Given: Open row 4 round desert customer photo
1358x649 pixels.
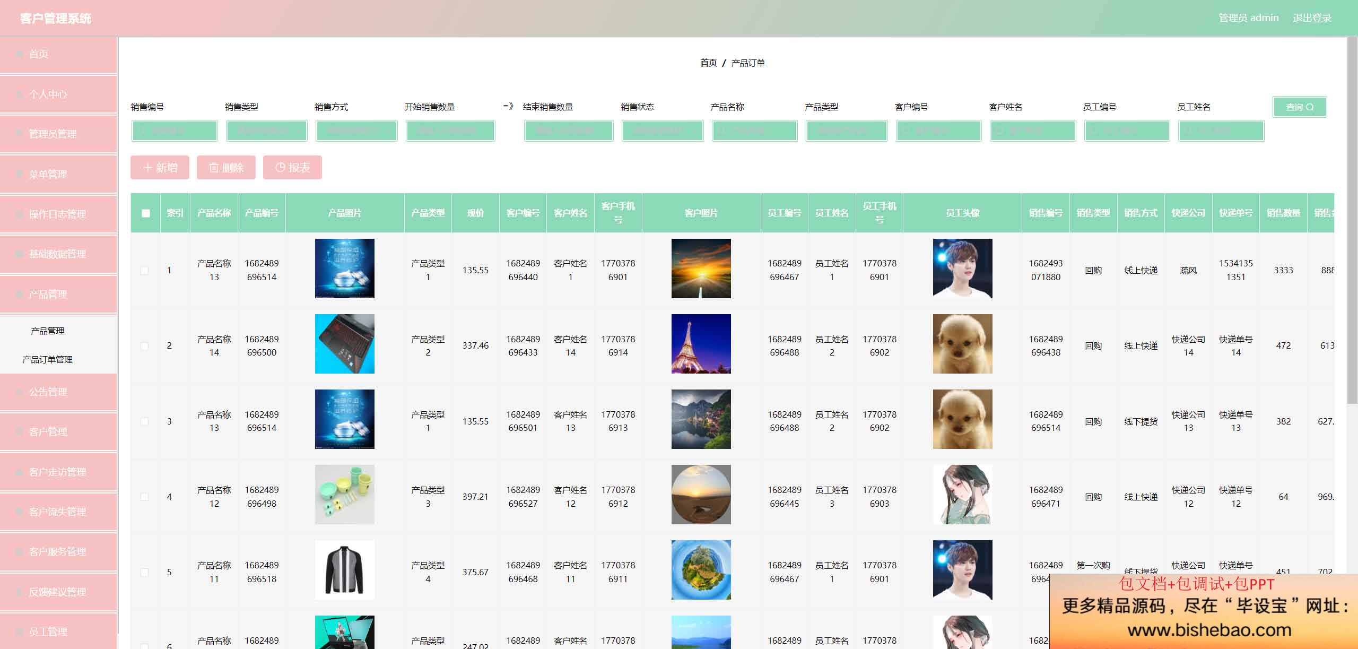Looking at the screenshot, I should point(701,495).
